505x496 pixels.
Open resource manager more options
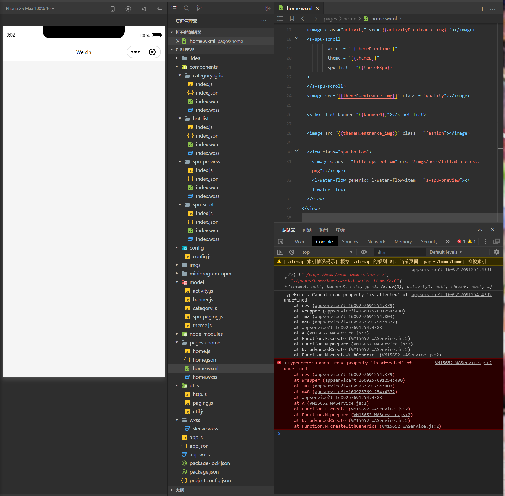[264, 21]
